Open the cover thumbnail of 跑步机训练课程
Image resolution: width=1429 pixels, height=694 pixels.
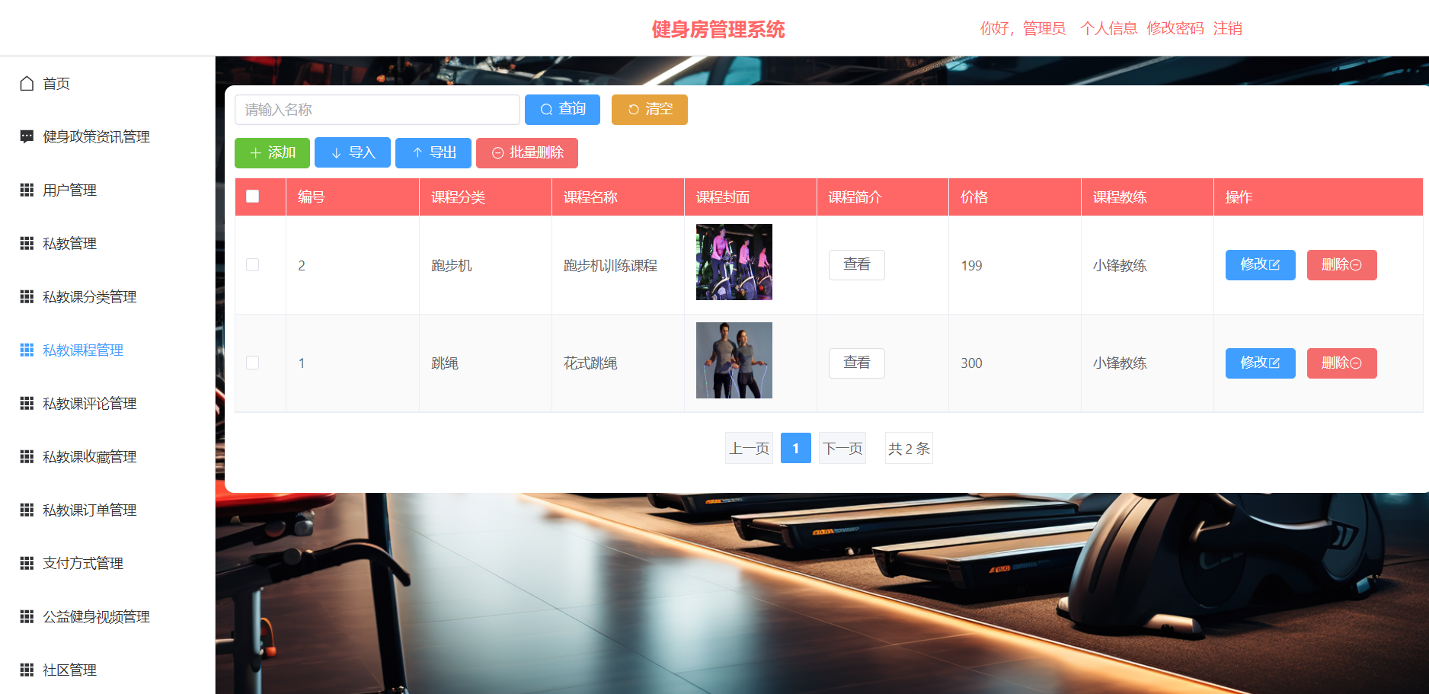point(734,262)
